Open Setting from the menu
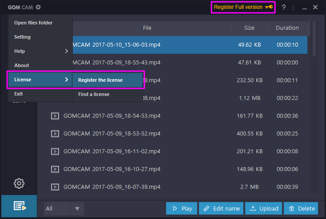Image resolution: width=326 pixels, height=219 pixels. click(x=40, y=37)
